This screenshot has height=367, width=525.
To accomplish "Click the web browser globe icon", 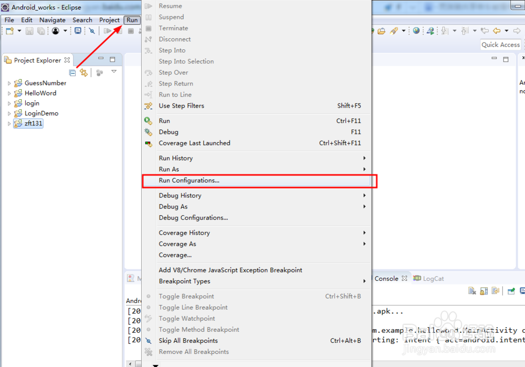I will coord(416,31).
